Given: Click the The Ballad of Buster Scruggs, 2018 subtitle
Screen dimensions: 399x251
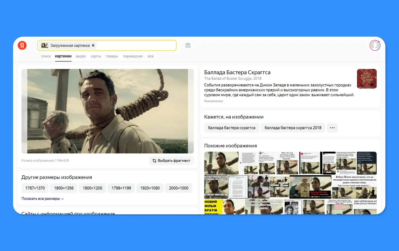Looking at the screenshot, I should click(x=233, y=79).
